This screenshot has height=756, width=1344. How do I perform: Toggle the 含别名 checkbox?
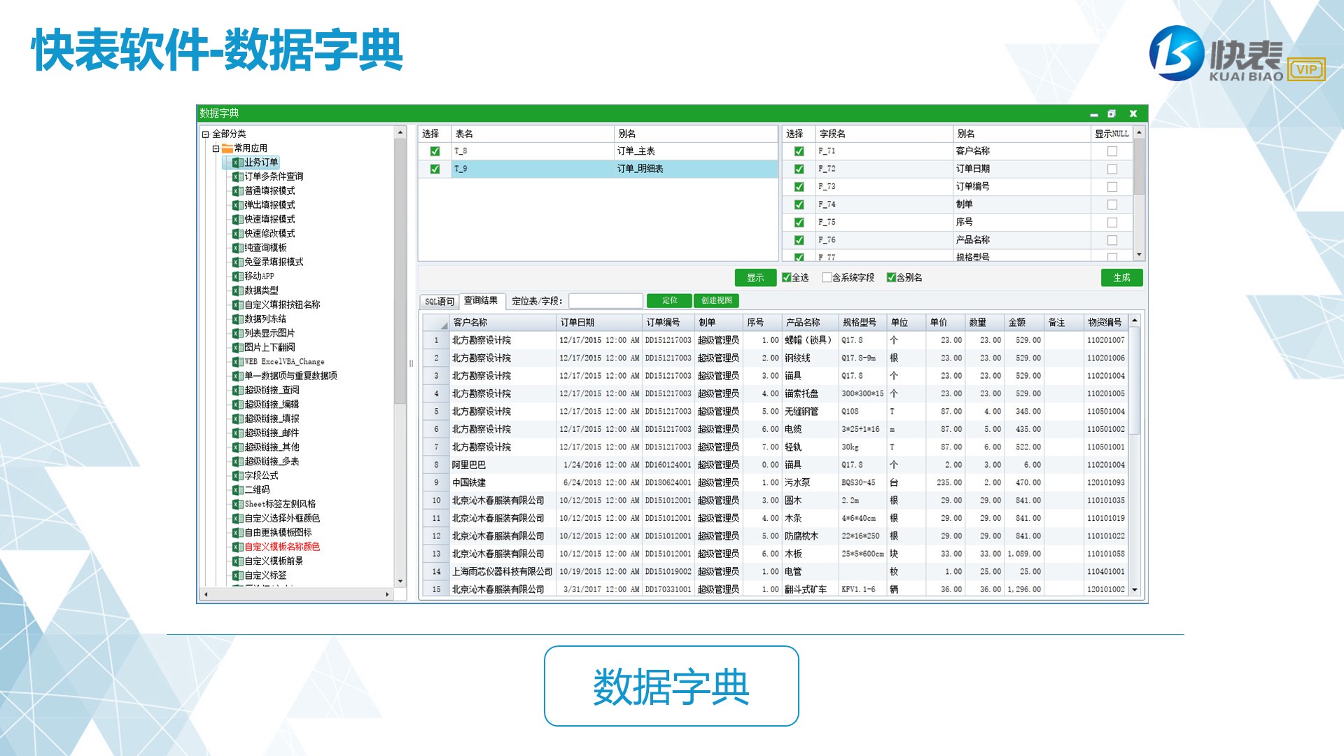(x=891, y=277)
